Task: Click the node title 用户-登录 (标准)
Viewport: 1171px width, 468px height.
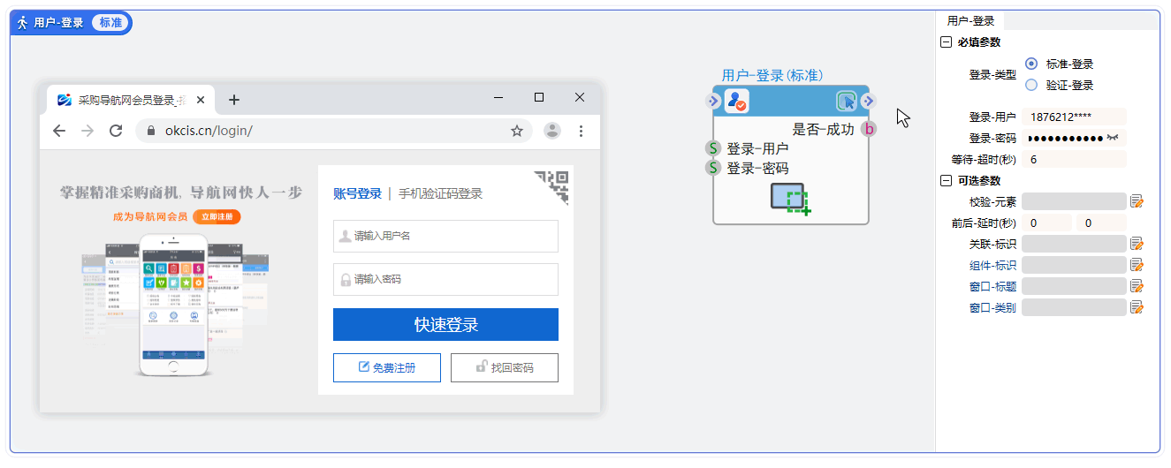Action: coord(772,76)
